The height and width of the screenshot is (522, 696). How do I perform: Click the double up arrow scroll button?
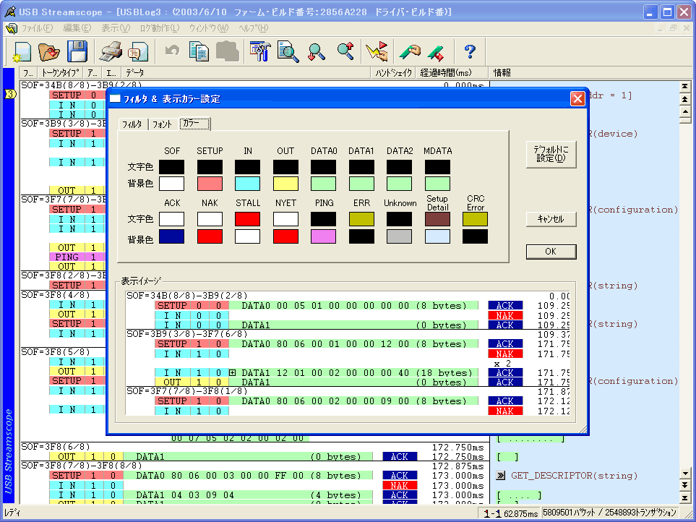(685, 99)
